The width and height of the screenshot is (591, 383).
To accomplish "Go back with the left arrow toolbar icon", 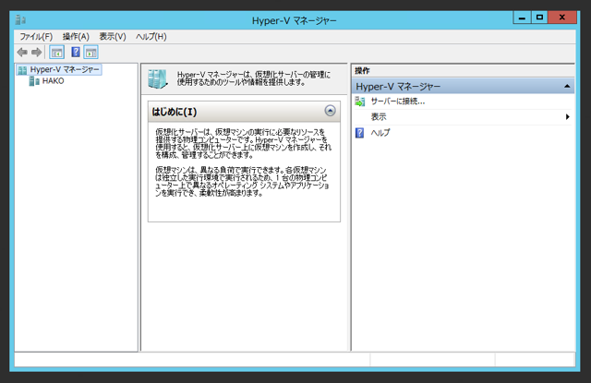I will [22, 53].
